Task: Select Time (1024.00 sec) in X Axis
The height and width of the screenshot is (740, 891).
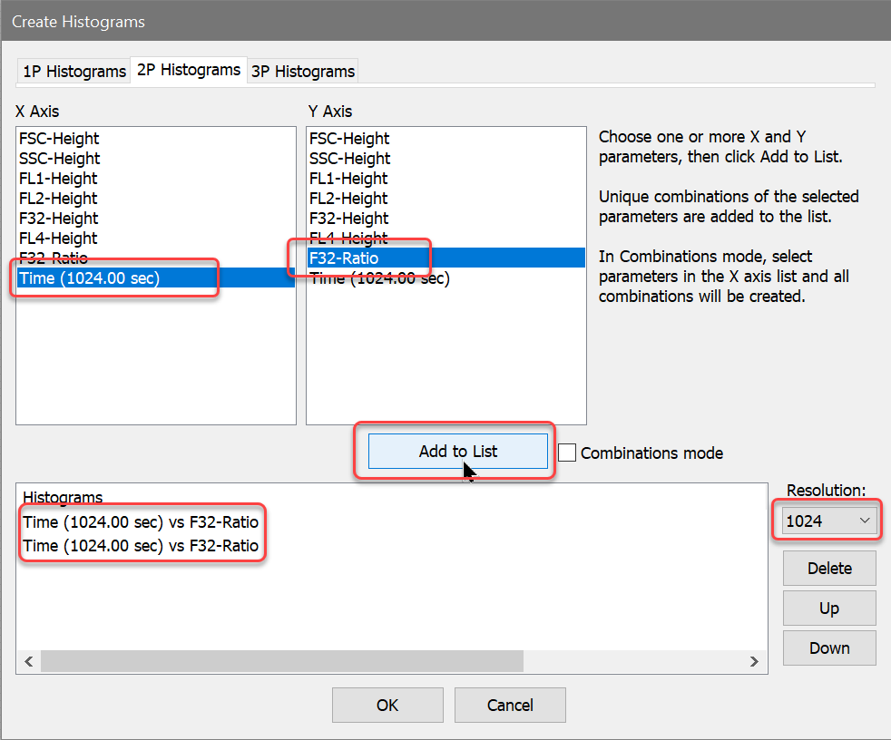Action: 89,278
